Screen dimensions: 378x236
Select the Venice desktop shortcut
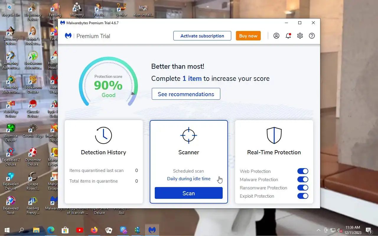121,10
